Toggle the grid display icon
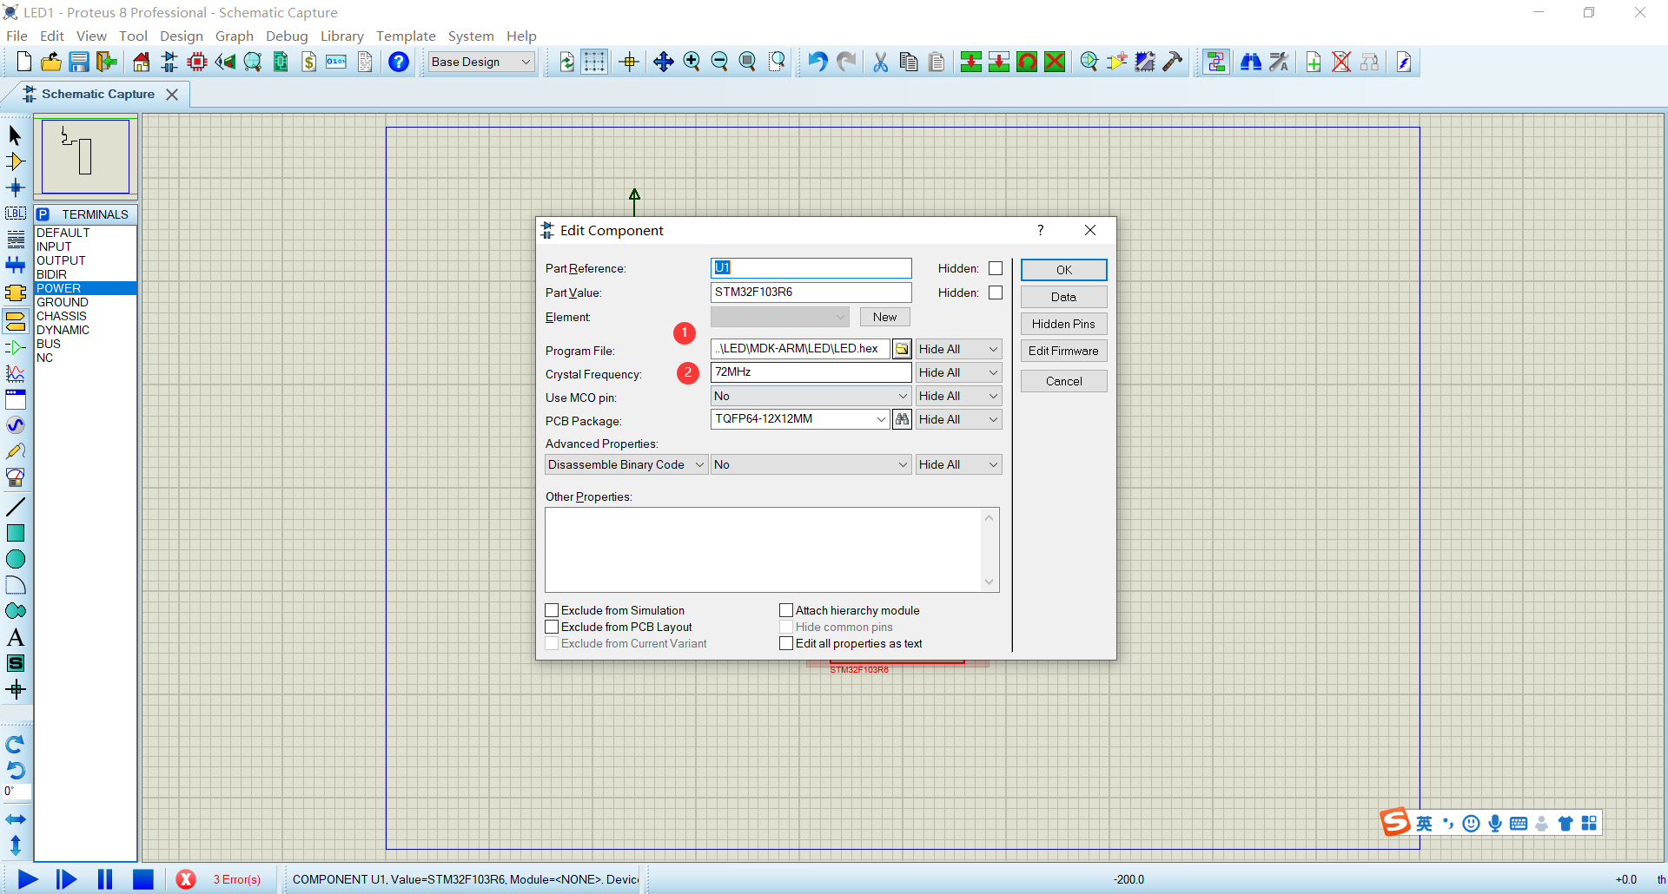 point(594,62)
